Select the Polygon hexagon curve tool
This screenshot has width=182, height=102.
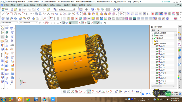pyautogui.click(x=15, y=14)
